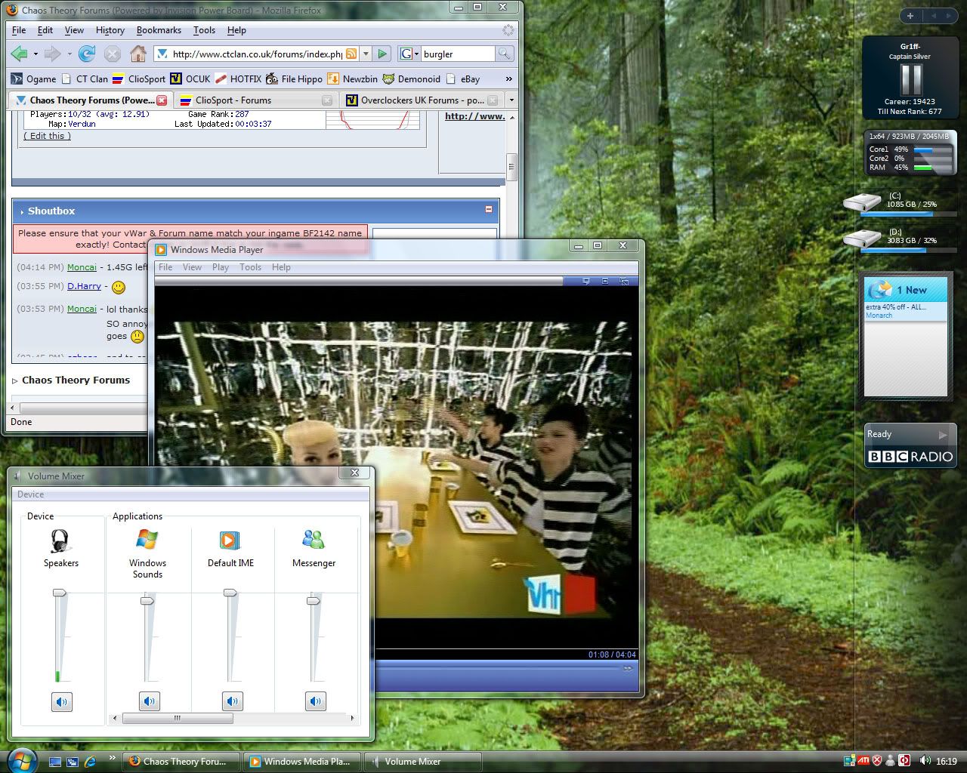Click the sidebar add gadget plus button

coord(910,16)
